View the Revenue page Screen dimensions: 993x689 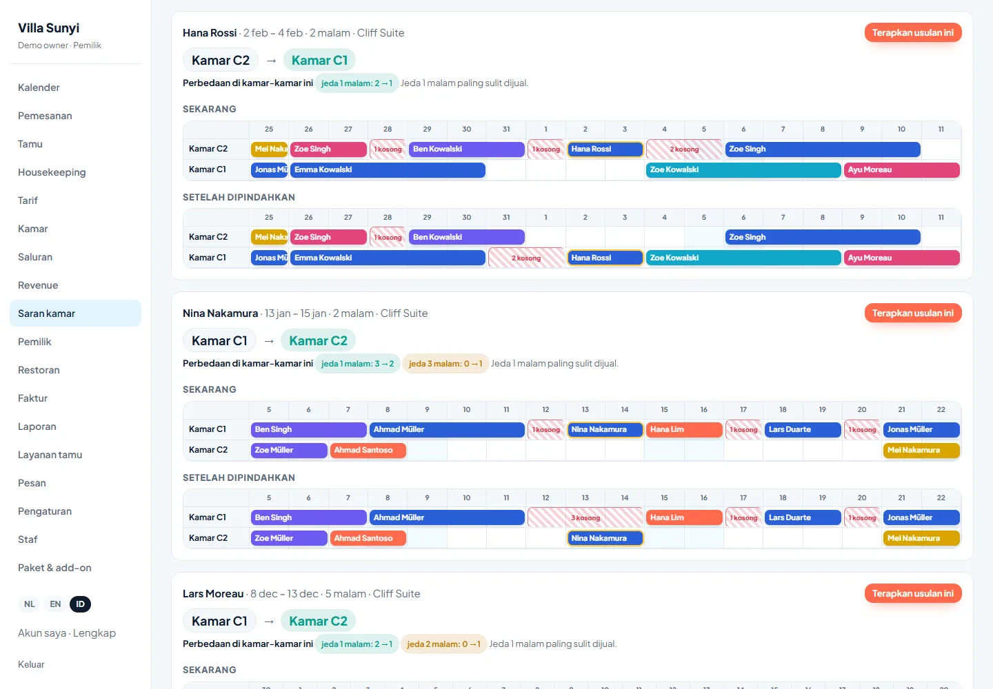[x=75, y=285]
